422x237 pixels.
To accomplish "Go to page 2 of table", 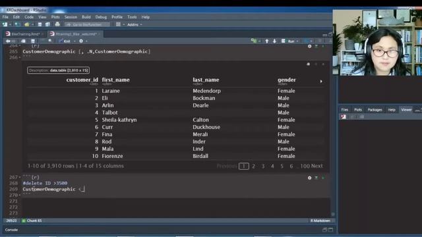I will coord(253,166).
